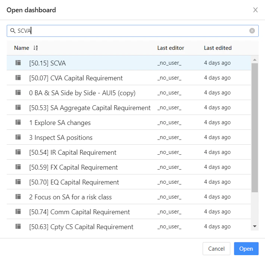Click the dashboard icon beside [50.59] FX Capital Requirement

(x=18, y=167)
